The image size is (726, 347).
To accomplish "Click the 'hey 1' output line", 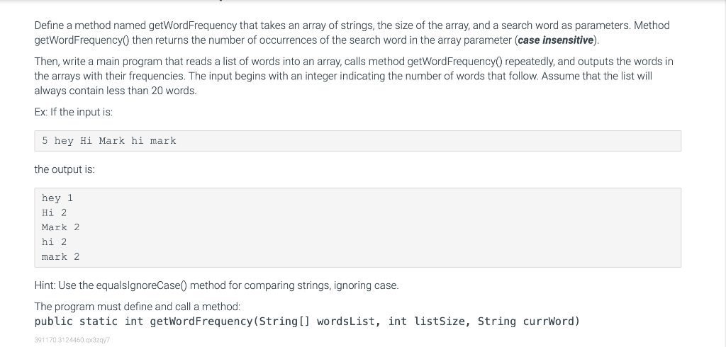I will (57, 198).
